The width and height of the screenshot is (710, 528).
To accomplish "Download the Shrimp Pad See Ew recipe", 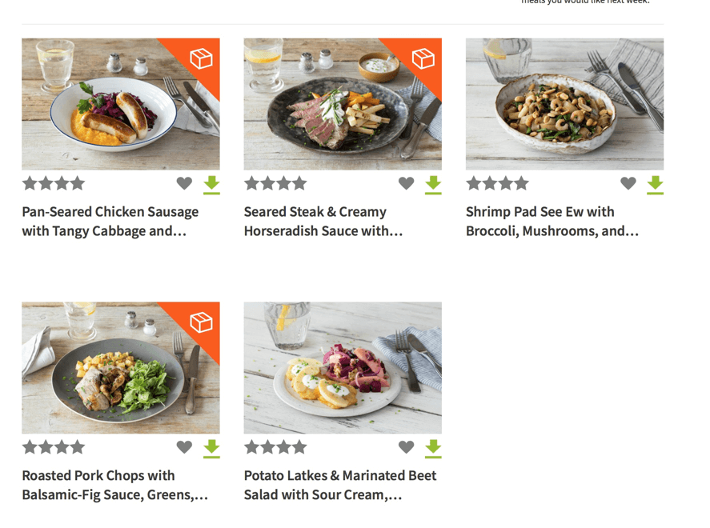I will (655, 184).
